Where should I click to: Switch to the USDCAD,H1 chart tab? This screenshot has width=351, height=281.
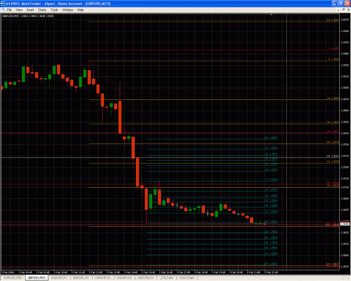click(x=145, y=278)
